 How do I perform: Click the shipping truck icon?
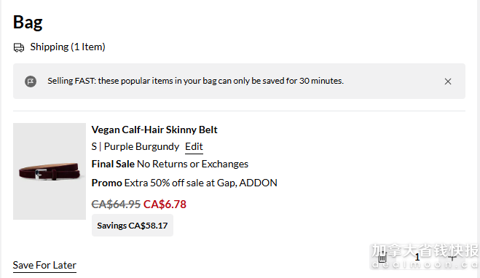pyautogui.click(x=19, y=47)
